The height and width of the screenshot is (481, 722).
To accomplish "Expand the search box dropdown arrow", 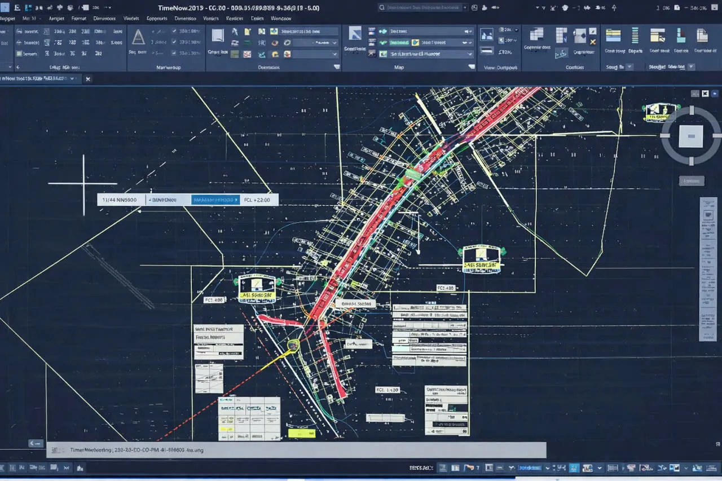I will click(465, 7).
